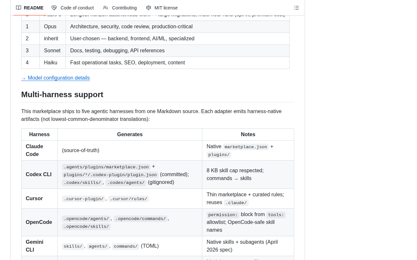Click the '.codex/agents/' code snippet
The image size is (417, 260).
[126, 183]
